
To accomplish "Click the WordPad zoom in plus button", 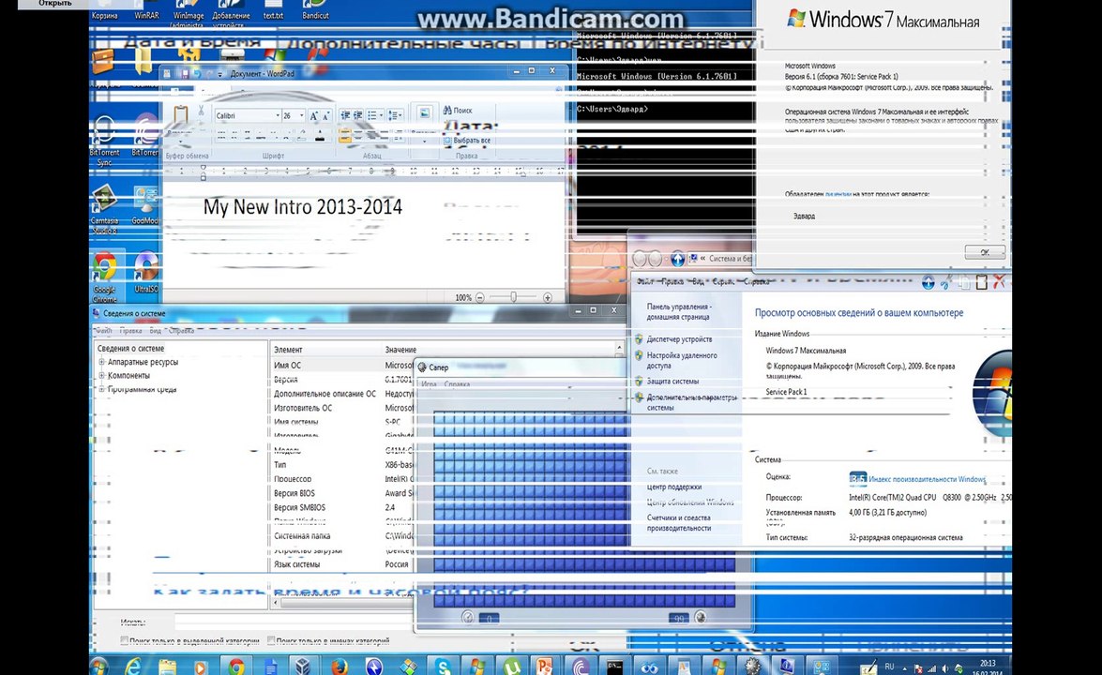I will [548, 298].
